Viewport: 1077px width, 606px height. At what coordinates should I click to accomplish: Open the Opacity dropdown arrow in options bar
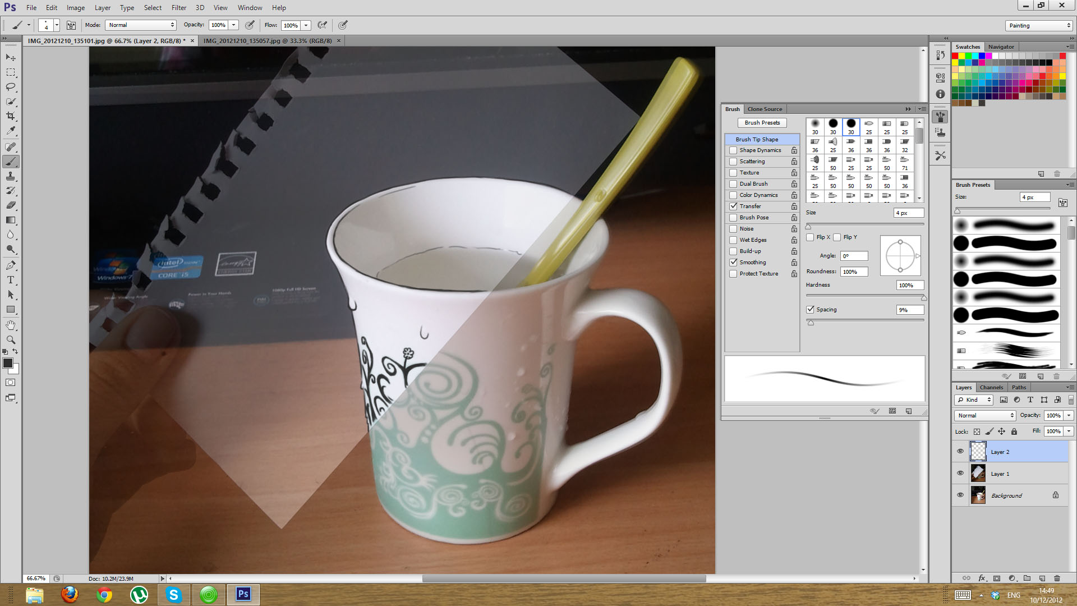click(x=234, y=25)
